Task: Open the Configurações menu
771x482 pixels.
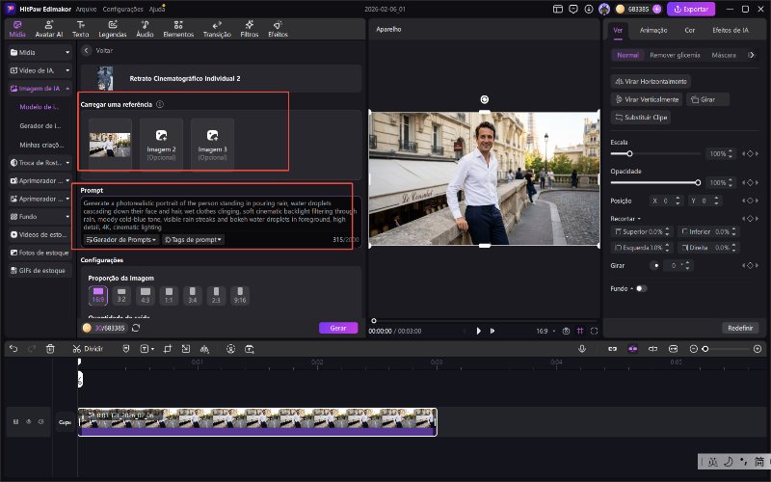Action: click(122, 8)
